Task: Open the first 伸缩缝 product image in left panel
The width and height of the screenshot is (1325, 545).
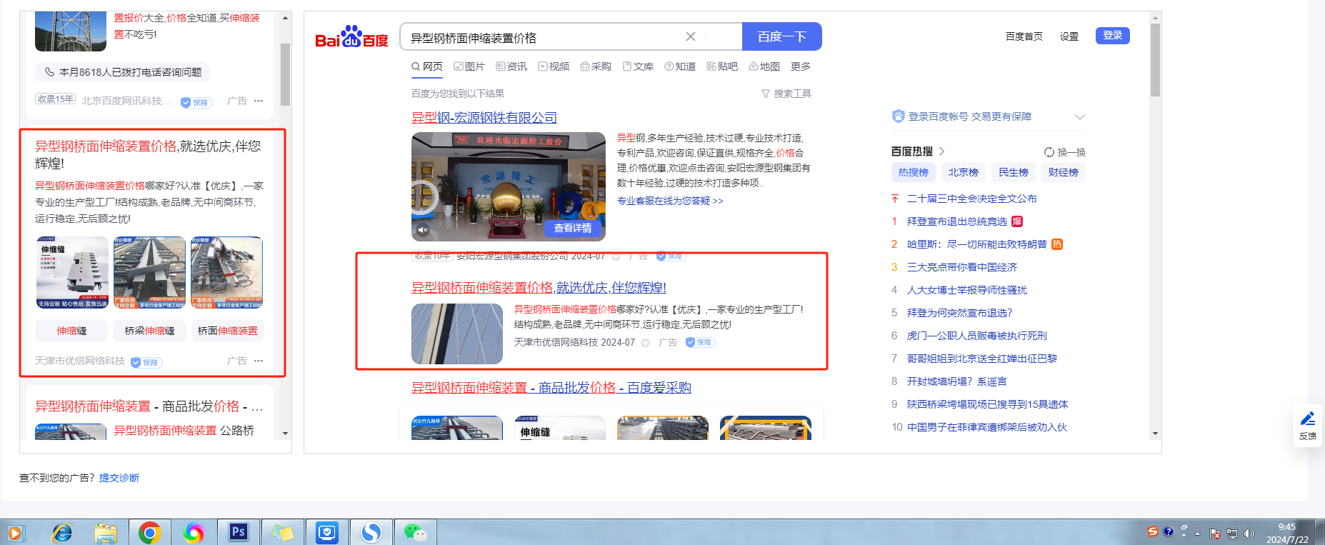Action: pos(72,273)
